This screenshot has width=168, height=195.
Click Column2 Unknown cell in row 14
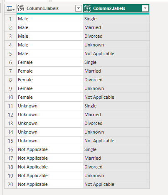[x=116, y=132]
